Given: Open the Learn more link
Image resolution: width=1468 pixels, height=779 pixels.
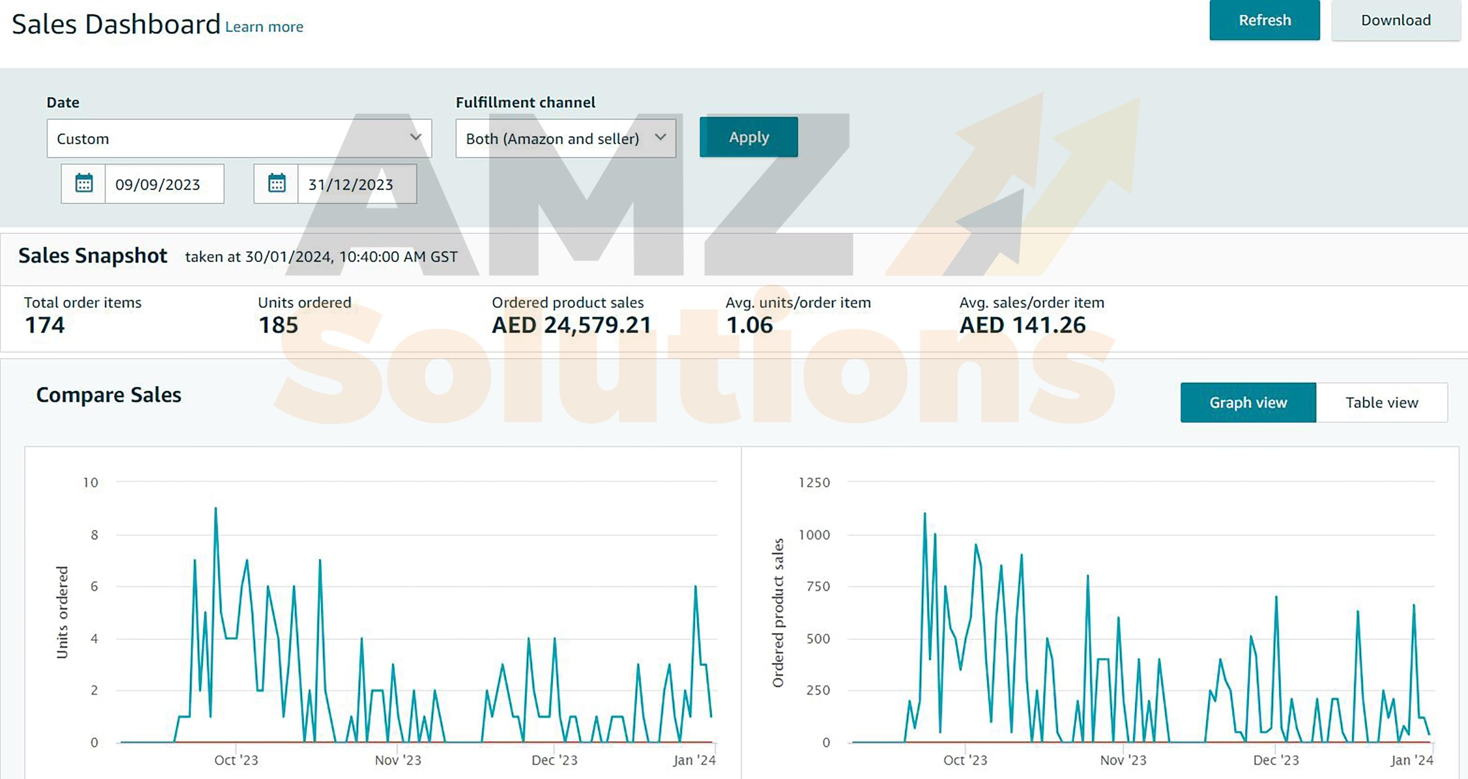Looking at the screenshot, I should click(264, 27).
